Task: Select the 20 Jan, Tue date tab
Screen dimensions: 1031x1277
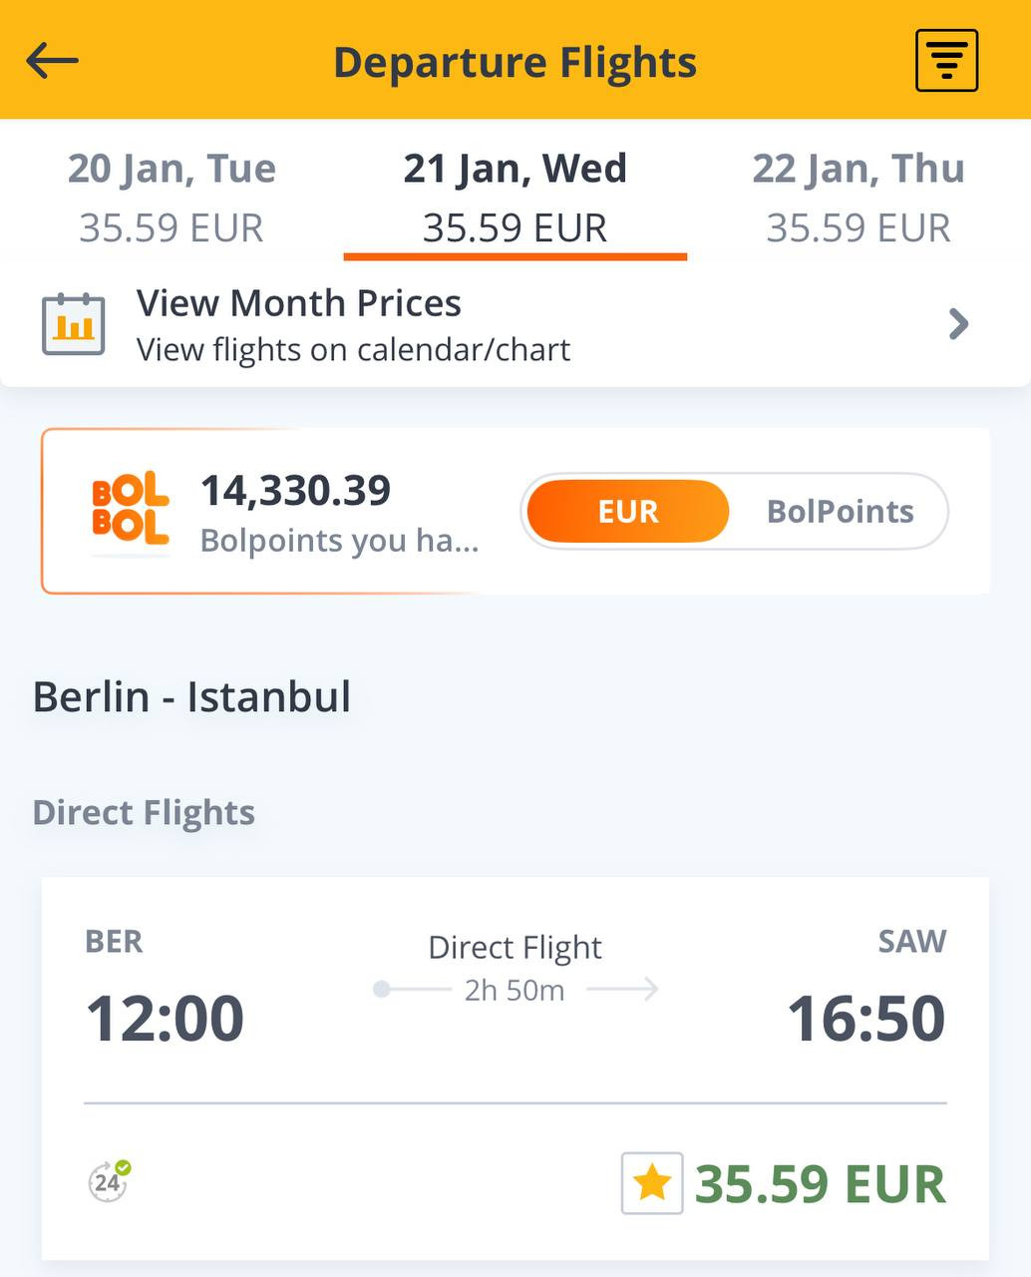Action: 172,197
